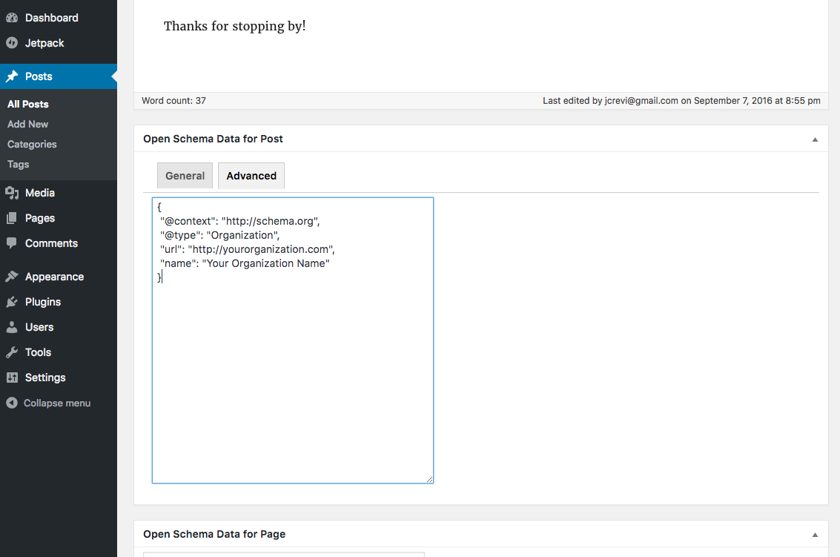Collapse Open Schema Data for Page panel
Image resolution: width=840 pixels, height=557 pixels.
(815, 535)
